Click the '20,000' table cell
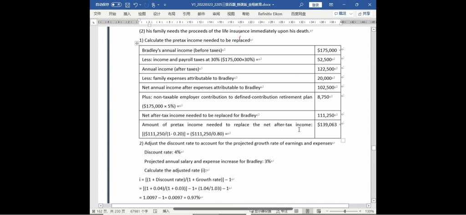This screenshot has height=215, width=466. click(328, 78)
